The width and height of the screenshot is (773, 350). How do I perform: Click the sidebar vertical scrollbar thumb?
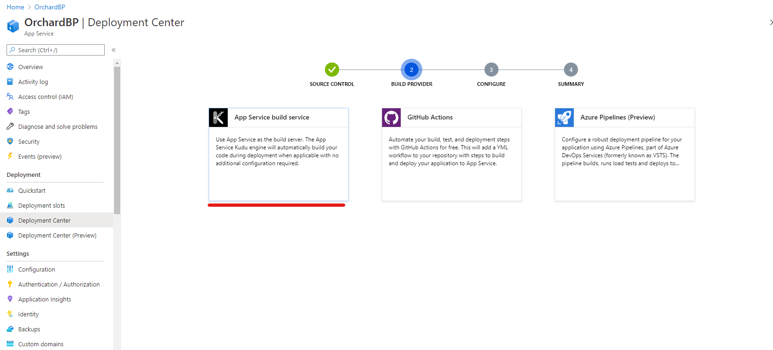coord(117,140)
